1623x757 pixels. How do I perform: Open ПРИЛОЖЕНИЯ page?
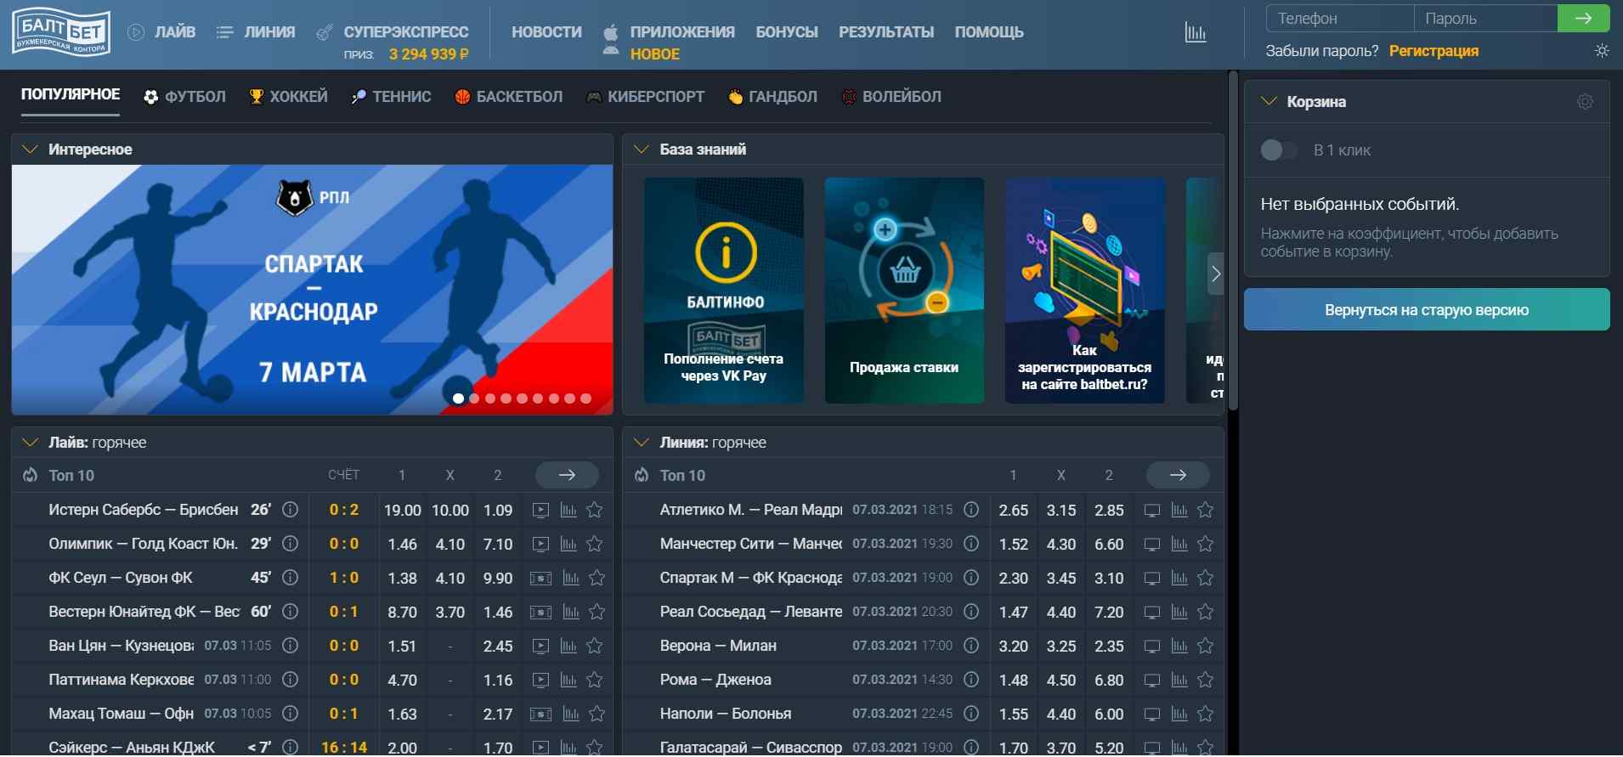tap(682, 32)
